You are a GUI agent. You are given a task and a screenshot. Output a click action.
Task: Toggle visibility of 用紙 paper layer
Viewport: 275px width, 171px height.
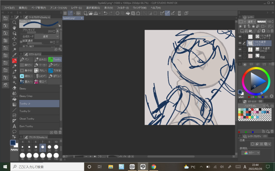(x=240, y=56)
